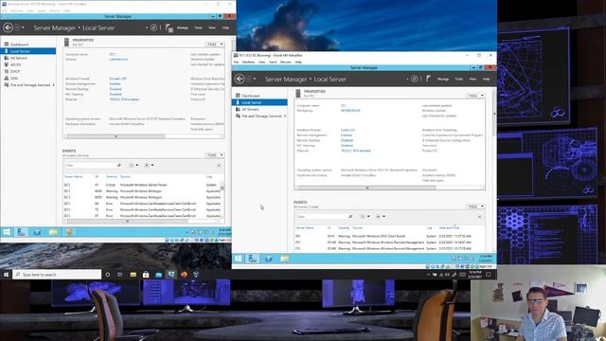Click FS1 Ethernet IPv4 address link
This screenshot has width=606, height=341.
pyautogui.click(x=356, y=151)
